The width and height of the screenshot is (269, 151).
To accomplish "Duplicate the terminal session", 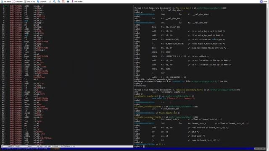I will 42,1.
